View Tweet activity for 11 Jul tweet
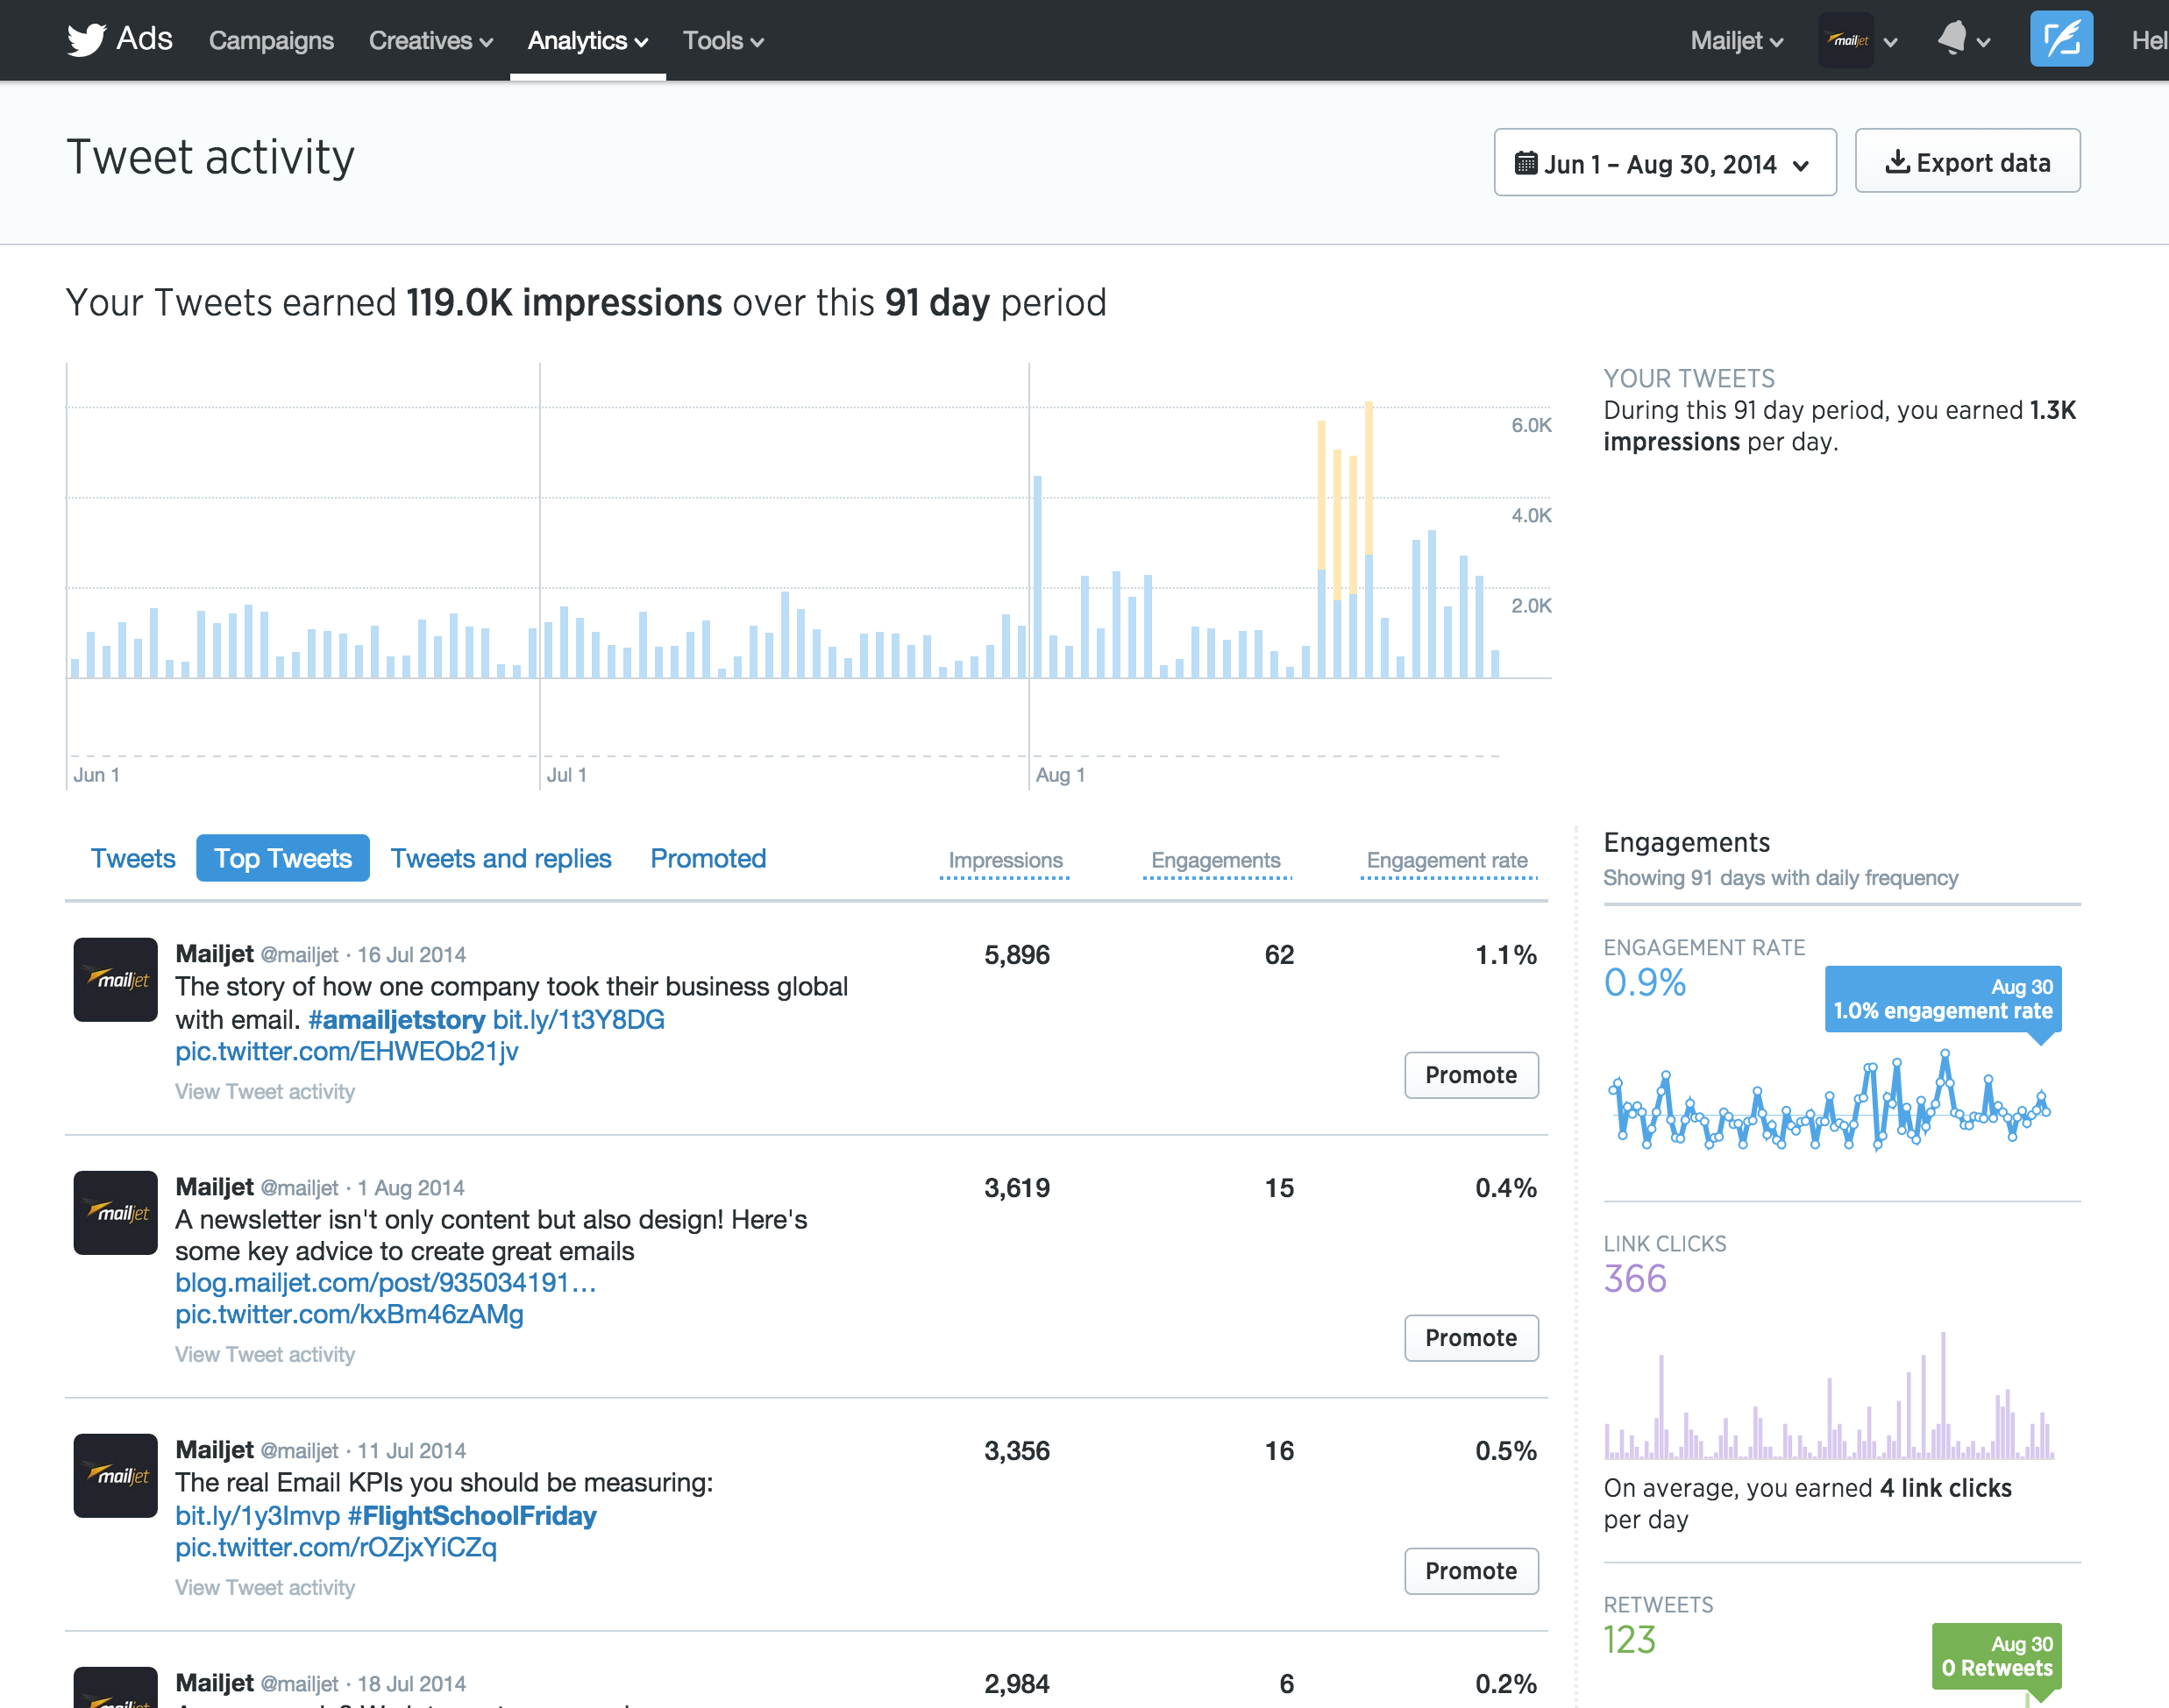This screenshot has width=2169, height=1708. (x=264, y=1587)
